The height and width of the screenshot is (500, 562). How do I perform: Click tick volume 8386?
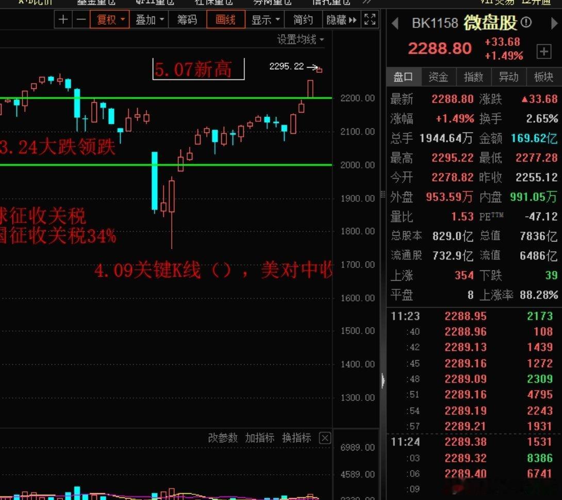coord(539,458)
